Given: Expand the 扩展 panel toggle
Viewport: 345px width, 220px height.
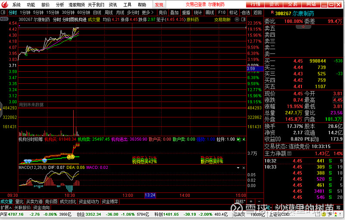Looking at the screenshot, I should 6,208.
